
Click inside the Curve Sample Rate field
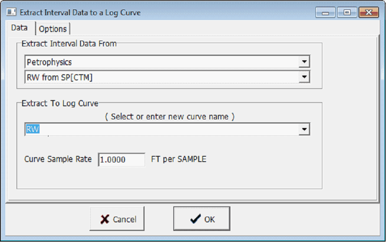[x=121, y=160]
